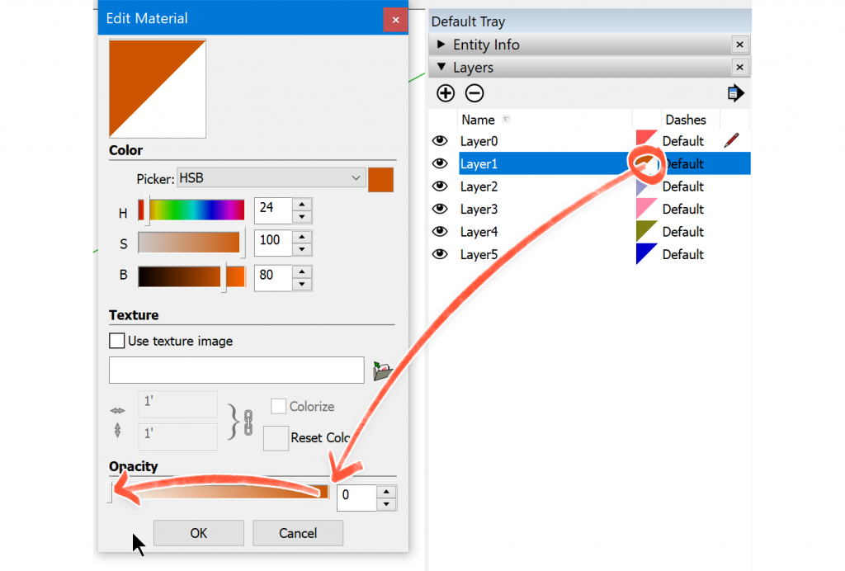This screenshot has width=845, height=571.
Task: Collapse the Layers panel
Action: pos(441,68)
